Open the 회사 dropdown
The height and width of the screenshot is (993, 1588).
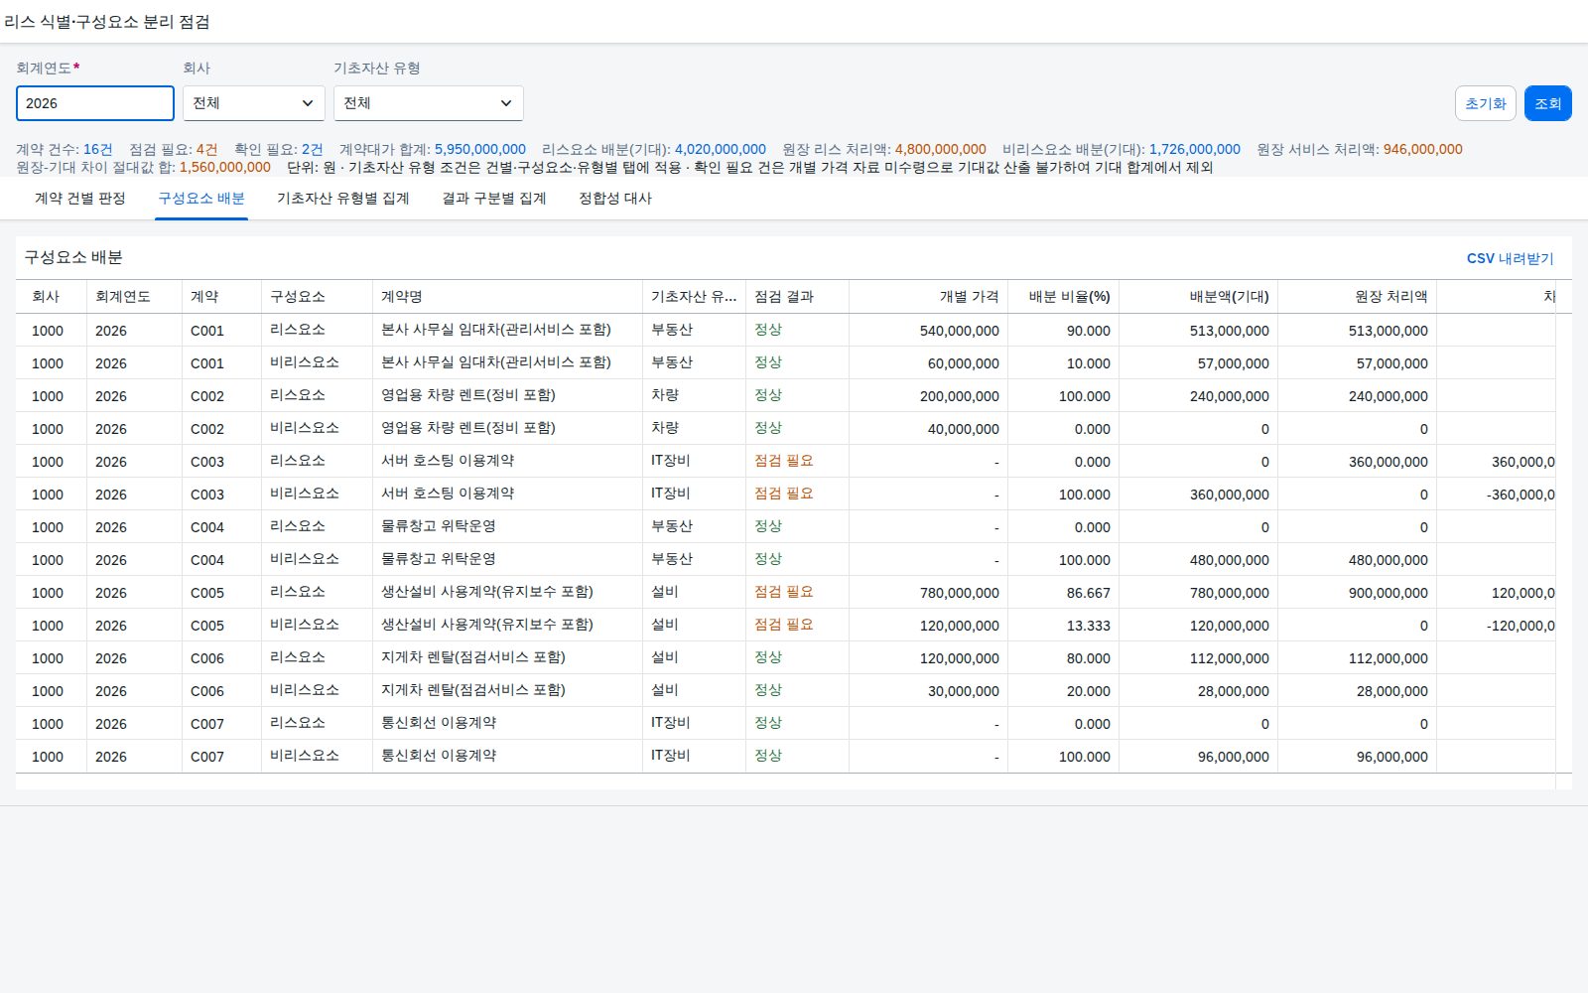tap(254, 103)
